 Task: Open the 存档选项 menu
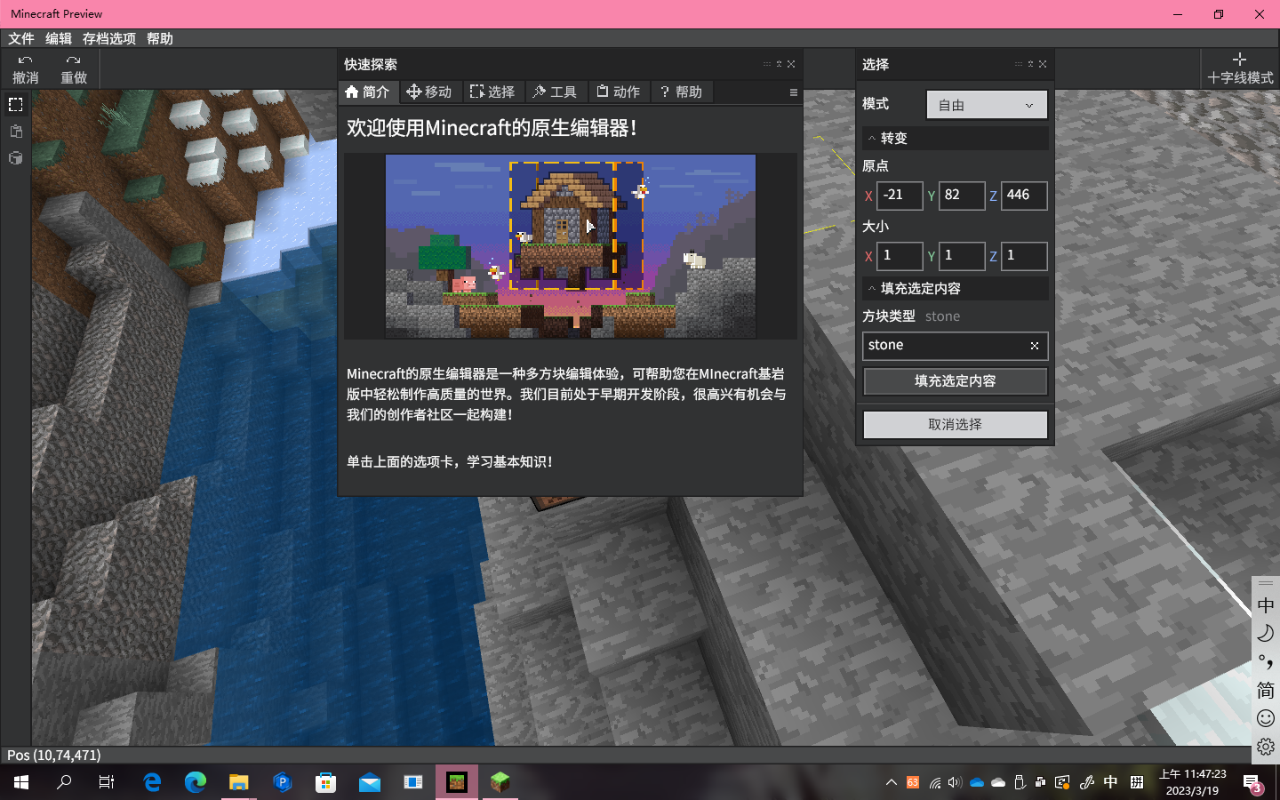point(109,38)
